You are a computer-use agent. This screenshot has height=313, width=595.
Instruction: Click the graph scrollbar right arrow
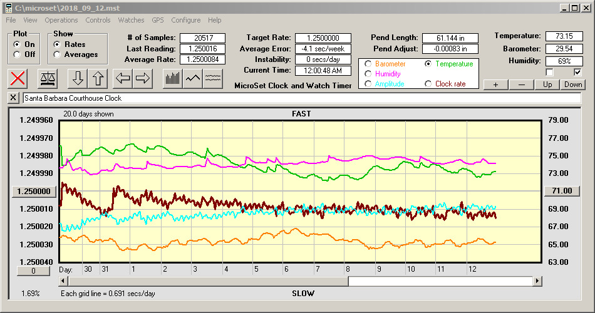[x=537, y=281]
